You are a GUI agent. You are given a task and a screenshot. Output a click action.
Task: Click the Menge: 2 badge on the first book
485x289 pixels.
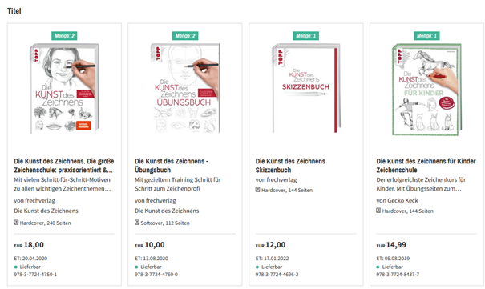coord(64,36)
